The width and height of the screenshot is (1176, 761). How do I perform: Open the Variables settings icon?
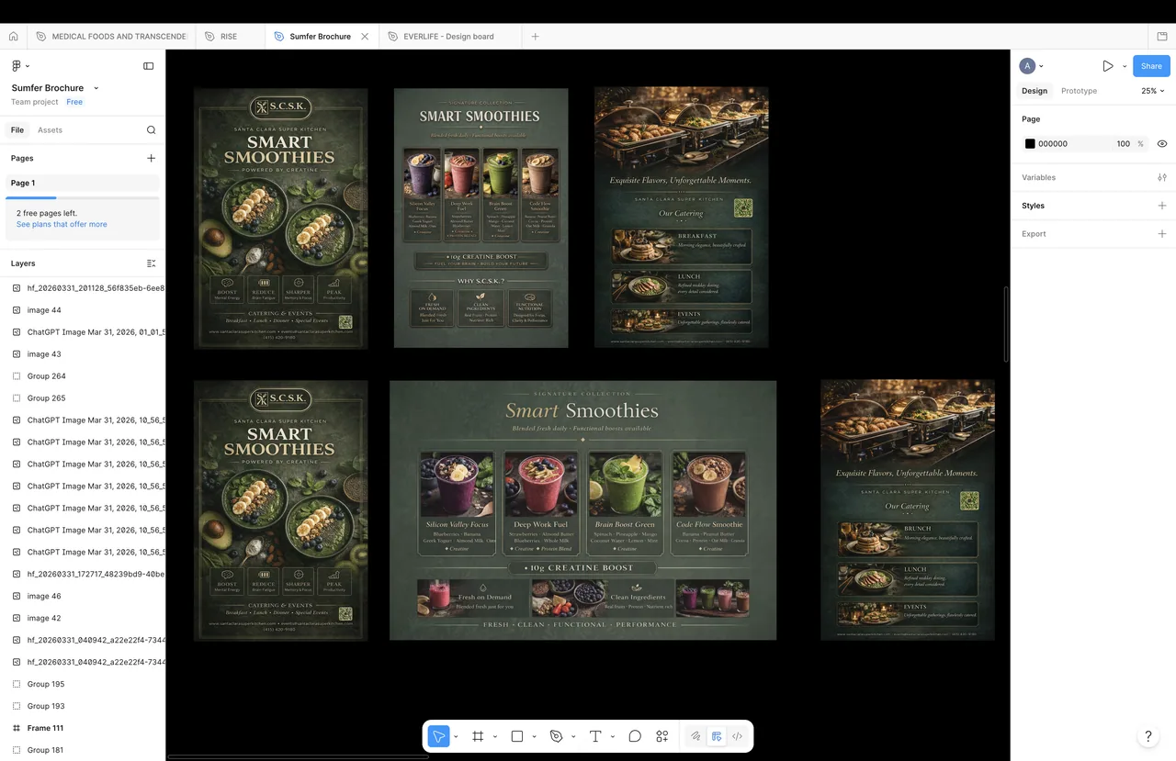[1162, 177]
